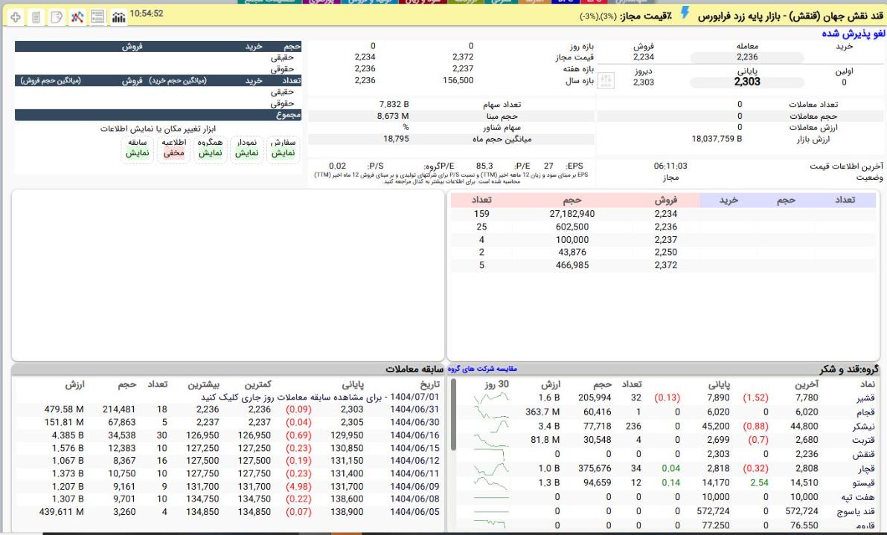
Task: Open the نیشکر symbol in the group table
Action: (x=864, y=426)
